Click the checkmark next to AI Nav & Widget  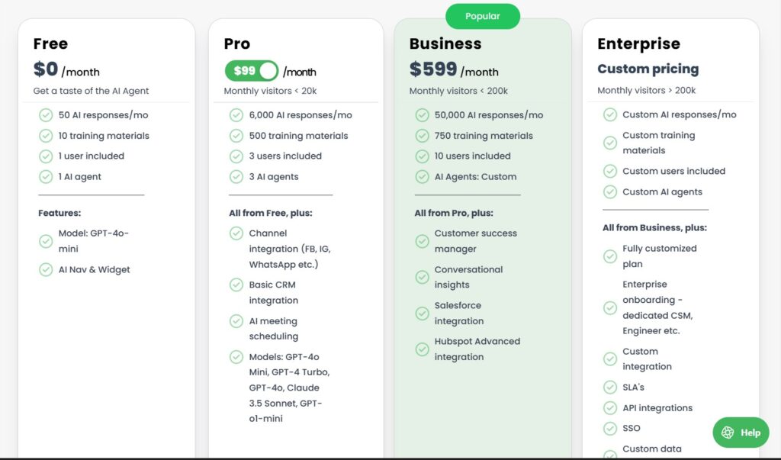point(46,269)
